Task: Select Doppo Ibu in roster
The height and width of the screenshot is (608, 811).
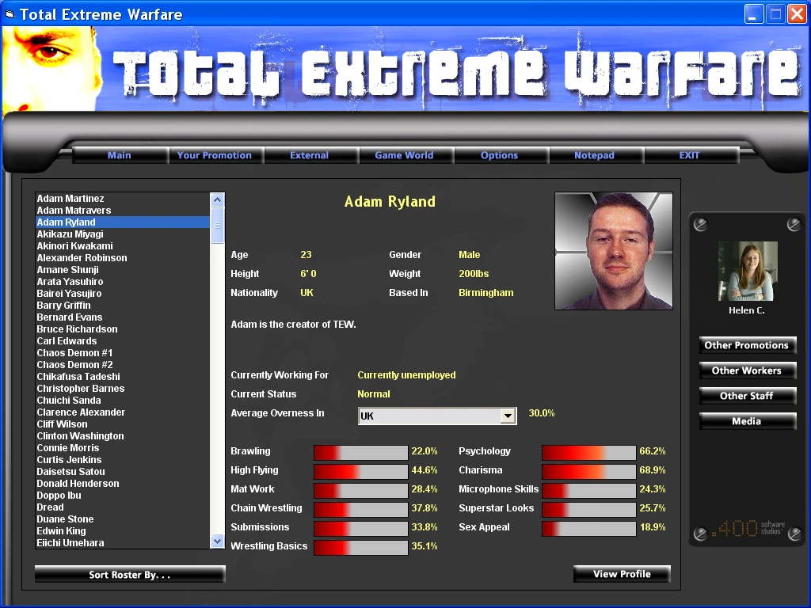Action: (x=123, y=496)
